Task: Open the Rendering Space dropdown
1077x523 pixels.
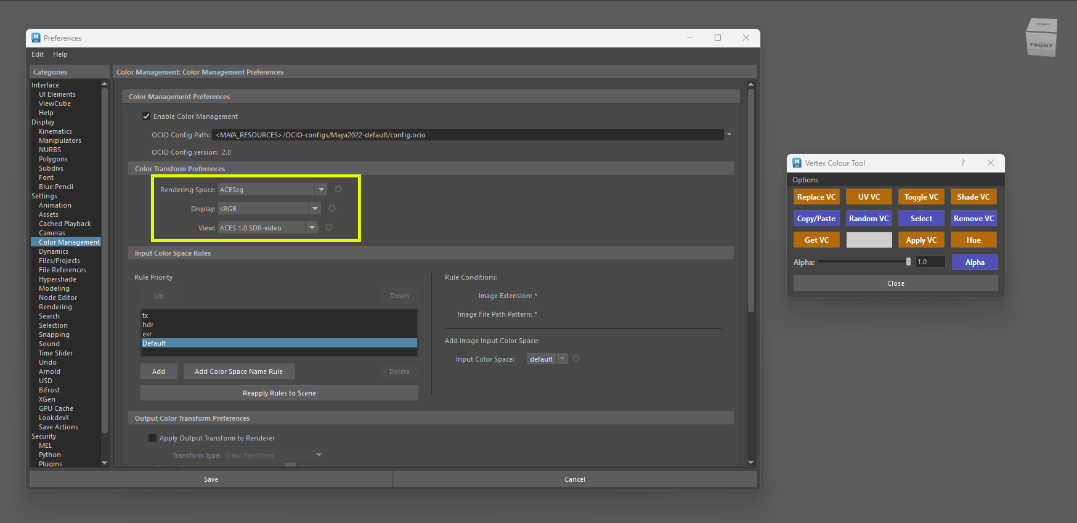Action: [x=321, y=189]
